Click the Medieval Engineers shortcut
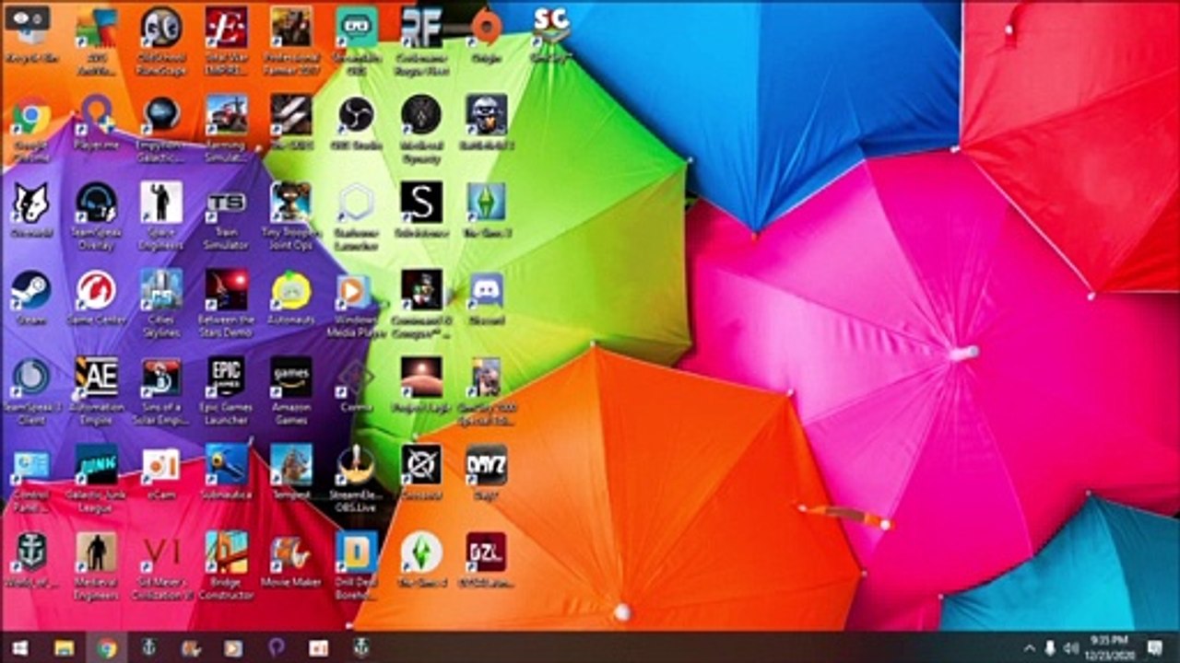 click(96, 566)
